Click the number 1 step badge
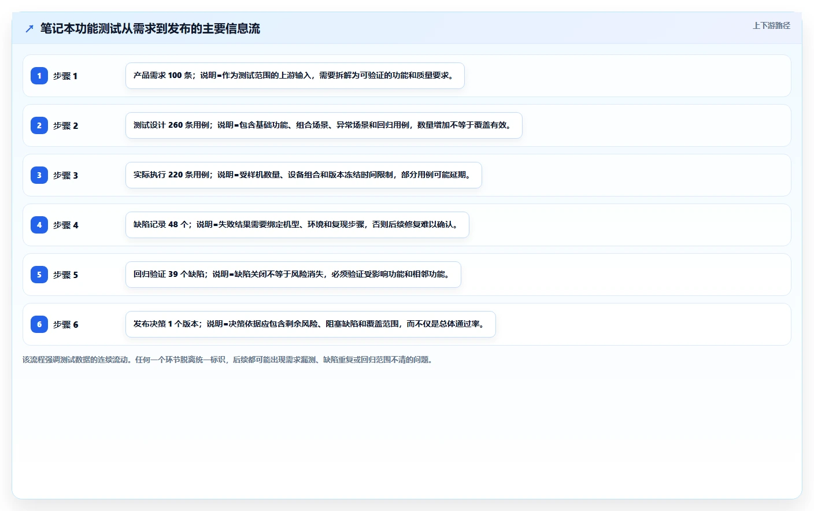814x511 pixels. [x=39, y=76]
